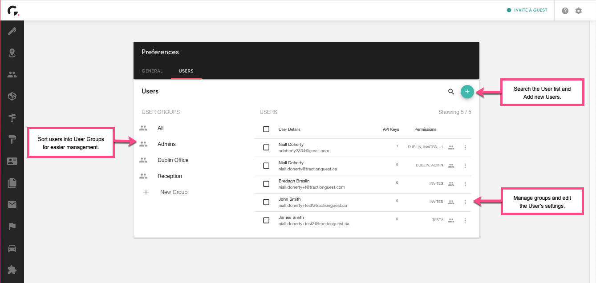Click the groups icon beside John Smith

tap(451, 202)
